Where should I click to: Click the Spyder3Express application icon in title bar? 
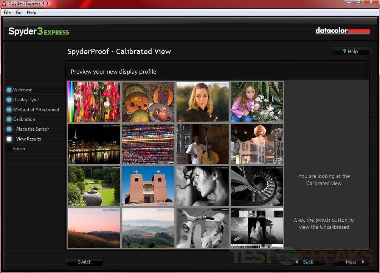(4, 3)
